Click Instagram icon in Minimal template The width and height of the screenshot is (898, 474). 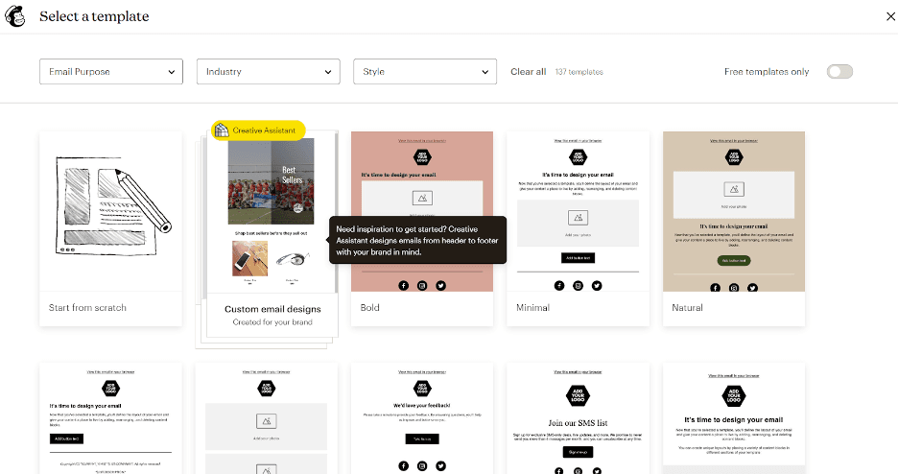[x=578, y=285]
